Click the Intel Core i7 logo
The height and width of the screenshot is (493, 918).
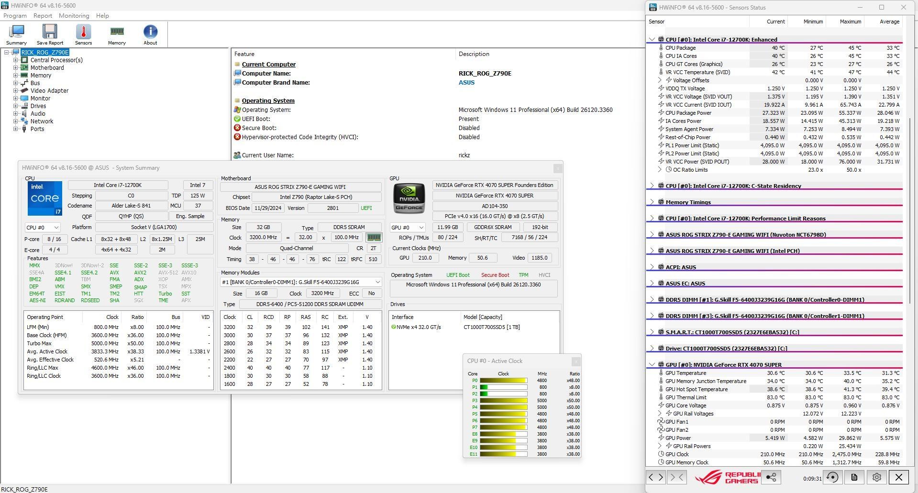pos(45,198)
